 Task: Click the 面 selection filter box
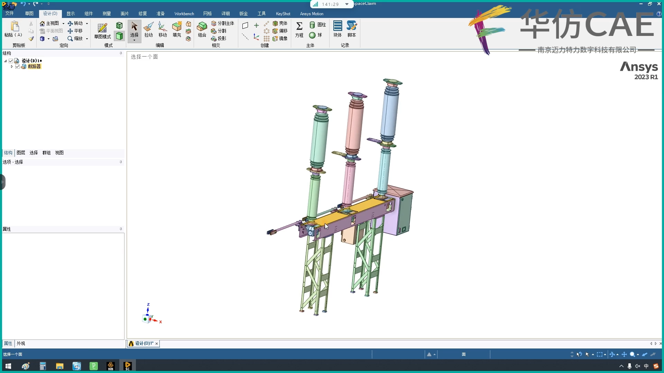(463, 354)
